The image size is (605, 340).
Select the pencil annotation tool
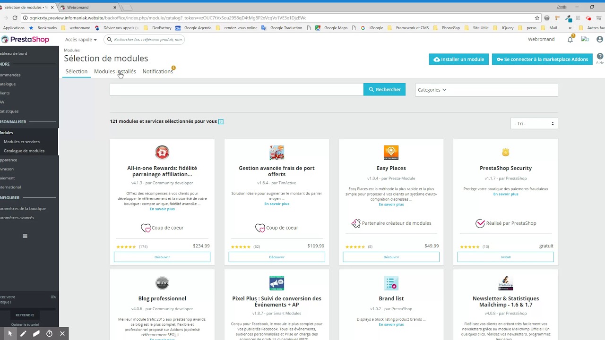pos(23,333)
